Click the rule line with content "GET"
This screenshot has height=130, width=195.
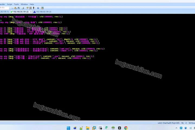[x=49, y=39]
